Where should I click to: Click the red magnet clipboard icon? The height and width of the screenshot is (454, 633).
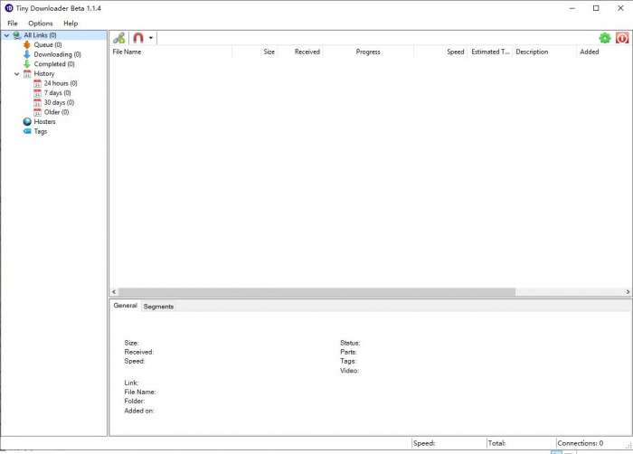(x=138, y=38)
